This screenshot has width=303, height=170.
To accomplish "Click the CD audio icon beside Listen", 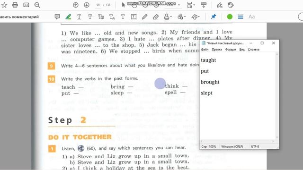I will [81, 148].
